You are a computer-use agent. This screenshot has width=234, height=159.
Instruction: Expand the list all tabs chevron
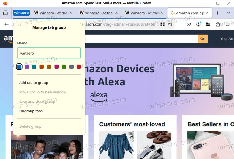[228, 13]
